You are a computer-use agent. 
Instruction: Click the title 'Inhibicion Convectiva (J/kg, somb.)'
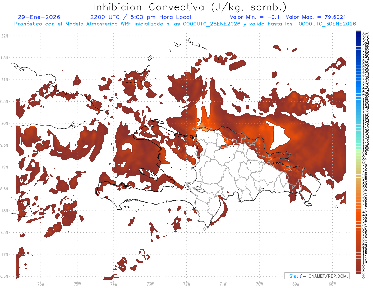click(190, 7)
